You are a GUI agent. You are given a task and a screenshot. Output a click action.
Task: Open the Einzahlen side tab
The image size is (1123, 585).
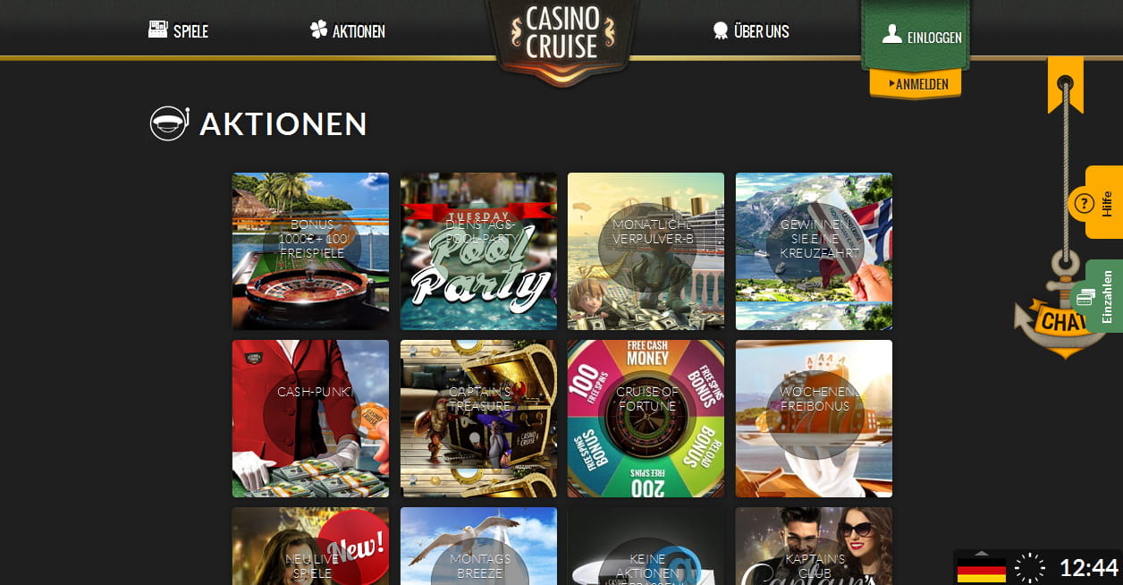point(1104,296)
